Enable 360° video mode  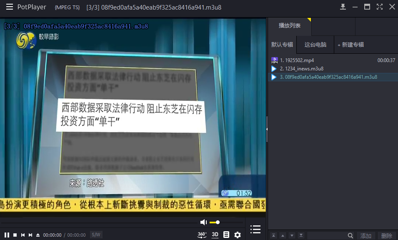point(202,235)
